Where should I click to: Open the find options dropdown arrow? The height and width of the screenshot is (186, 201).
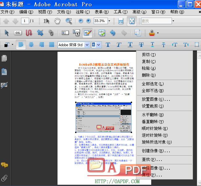coord(173,21)
